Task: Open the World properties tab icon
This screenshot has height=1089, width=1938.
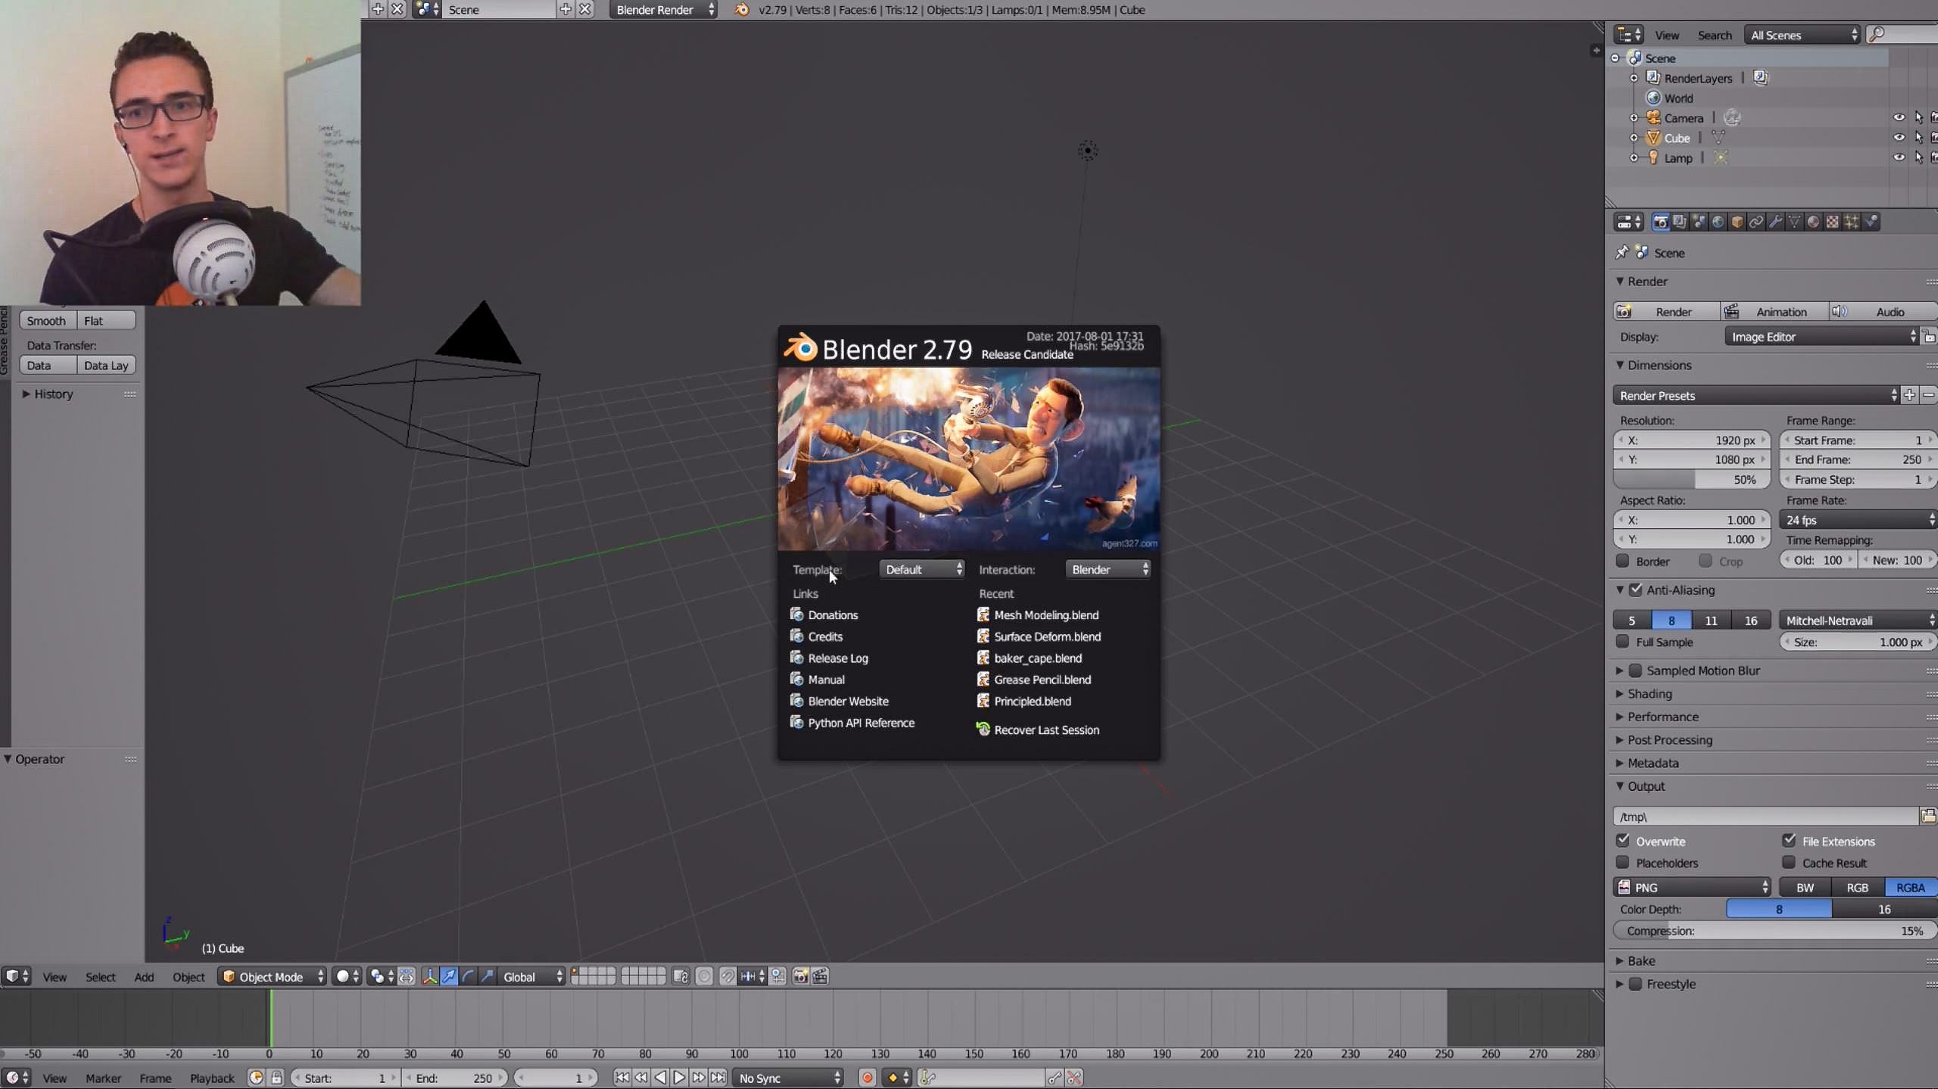Action: tap(1718, 222)
